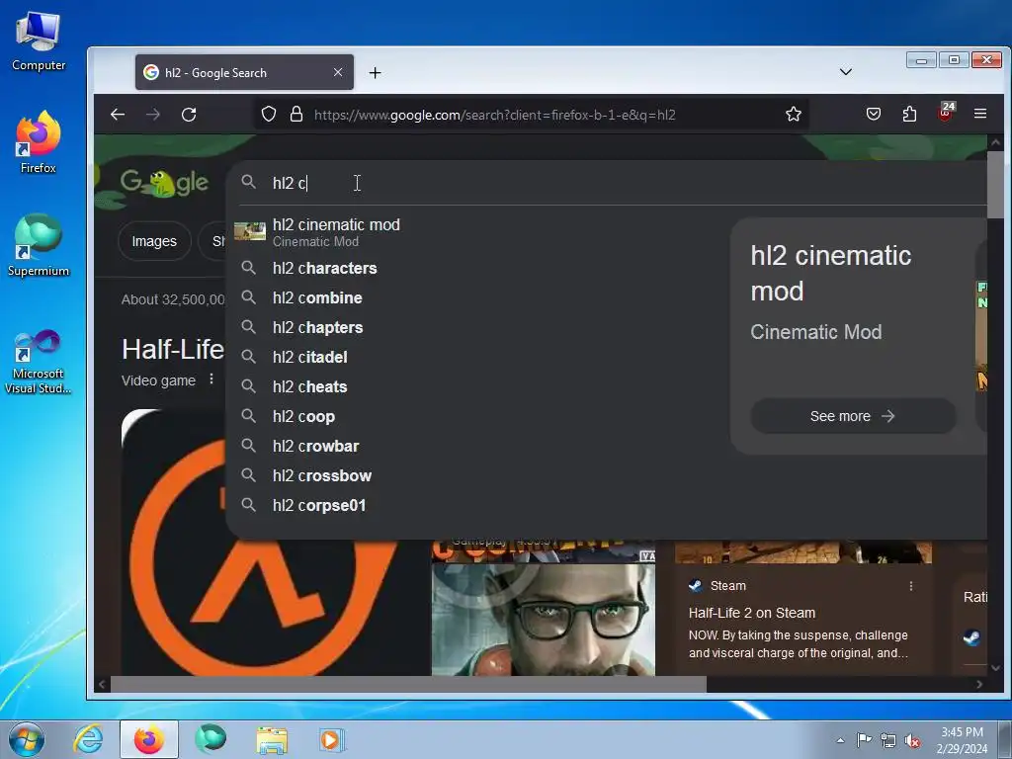1012x759 pixels.
Task: Select the hl2 corpse01 suggestion
Action: coord(477,505)
